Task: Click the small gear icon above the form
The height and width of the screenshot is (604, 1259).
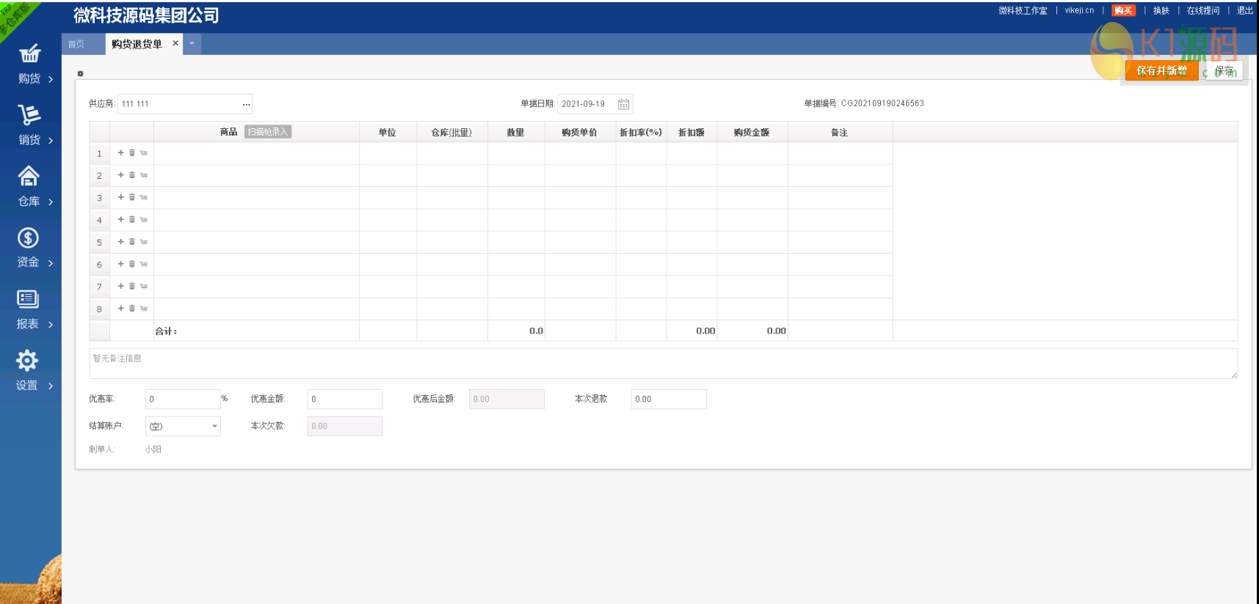Action: point(81,74)
